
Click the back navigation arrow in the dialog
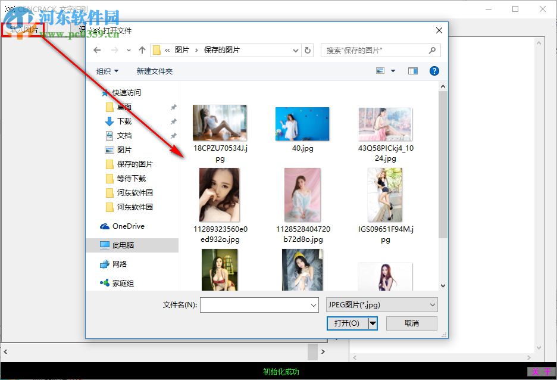pyautogui.click(x=97, y=50)
